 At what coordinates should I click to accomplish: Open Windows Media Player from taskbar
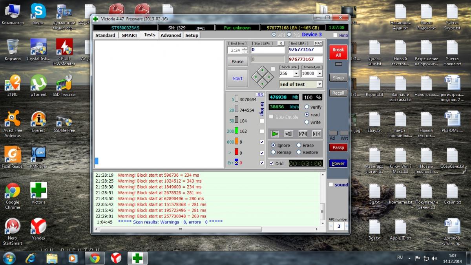pos(73,258)
